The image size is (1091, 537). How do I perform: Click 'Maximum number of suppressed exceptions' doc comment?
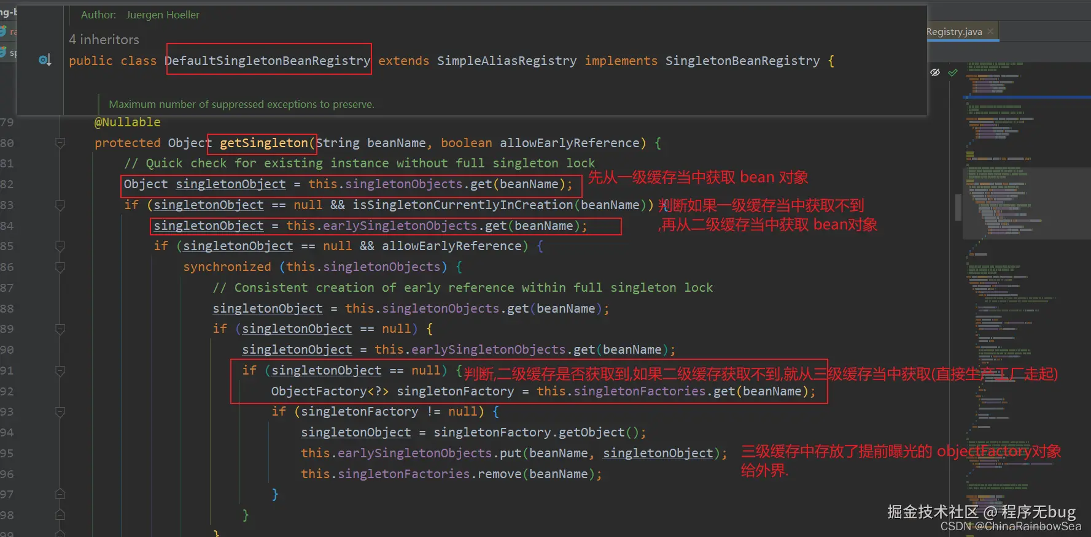tap(241, 104)
